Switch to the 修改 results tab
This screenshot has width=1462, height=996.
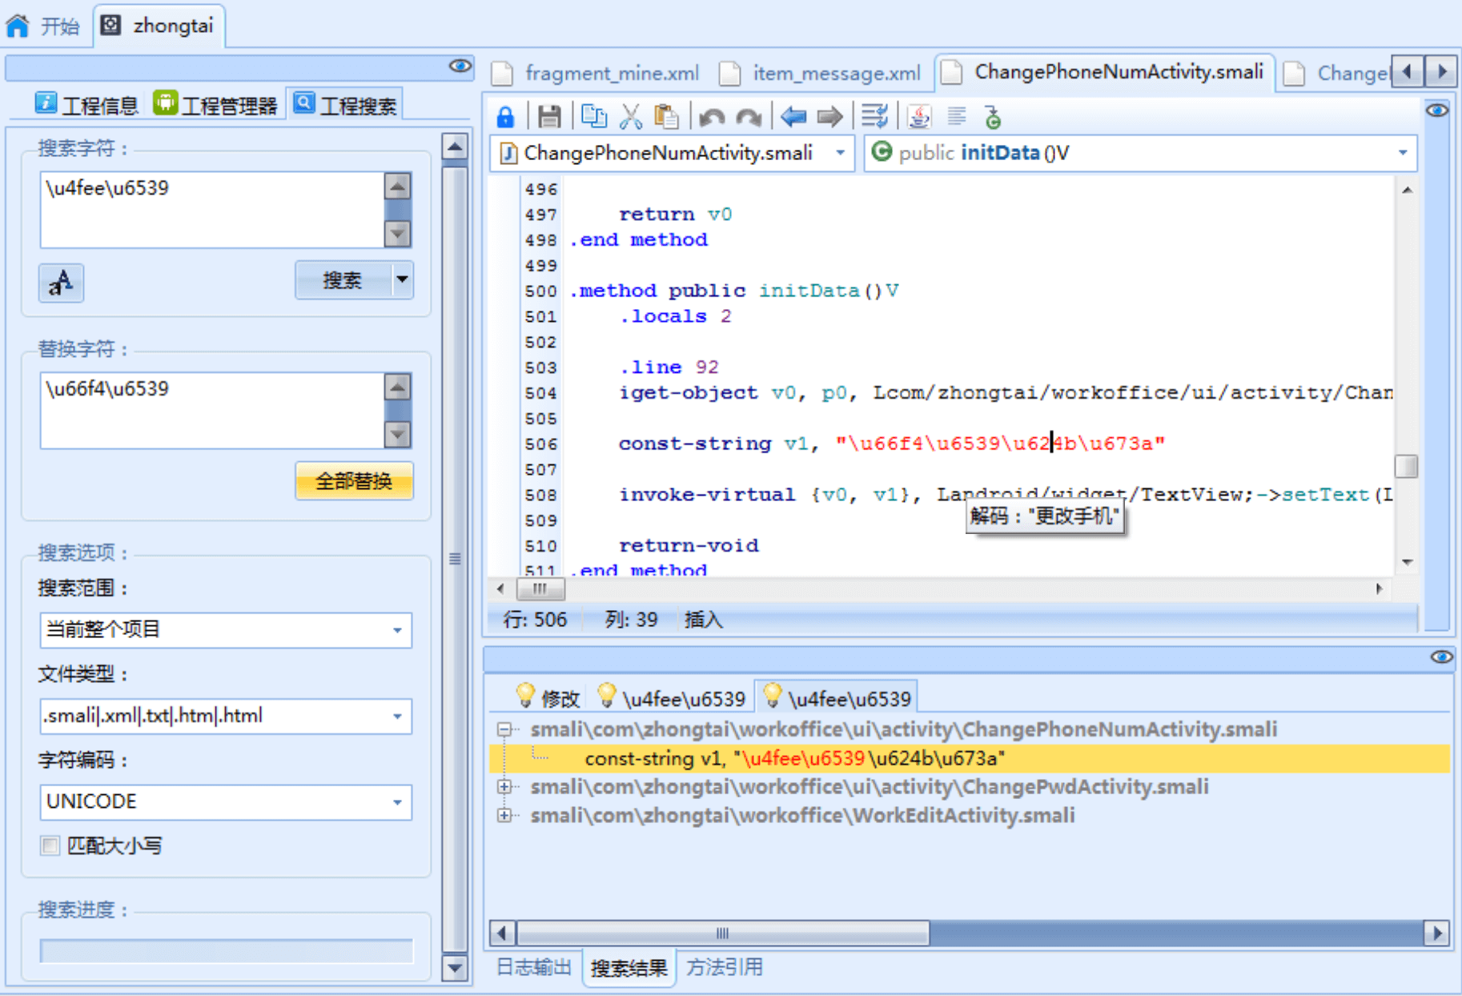548,698
